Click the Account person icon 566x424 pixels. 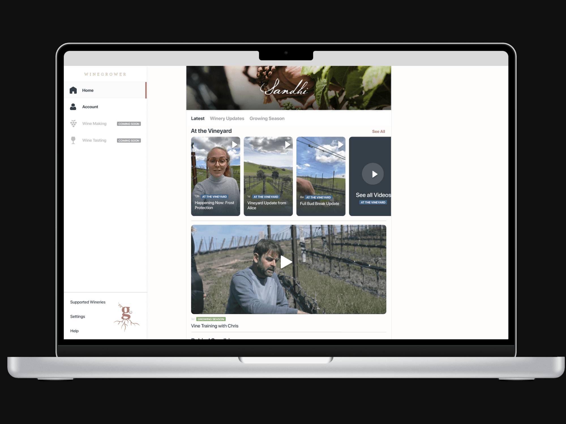[x=73, y=107]
